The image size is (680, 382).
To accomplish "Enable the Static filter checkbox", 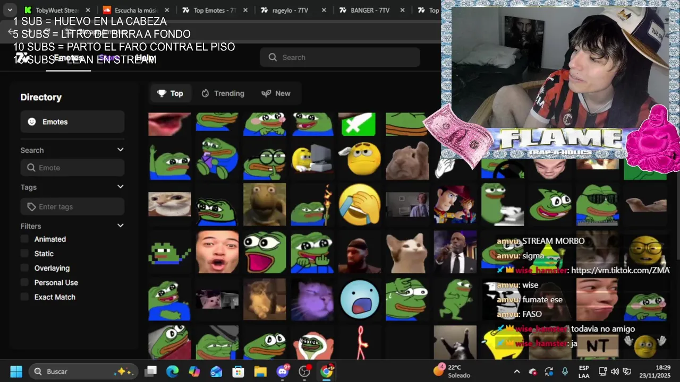I will pyautogui.click(x=24, y=254).
